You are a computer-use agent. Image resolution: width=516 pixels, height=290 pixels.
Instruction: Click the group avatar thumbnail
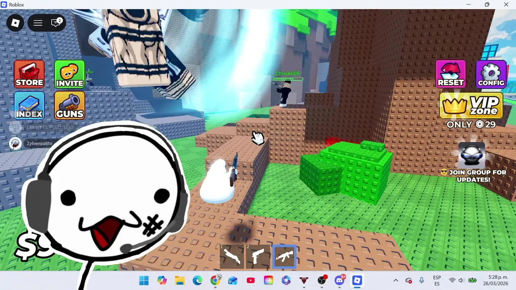[x=472, y=155]
